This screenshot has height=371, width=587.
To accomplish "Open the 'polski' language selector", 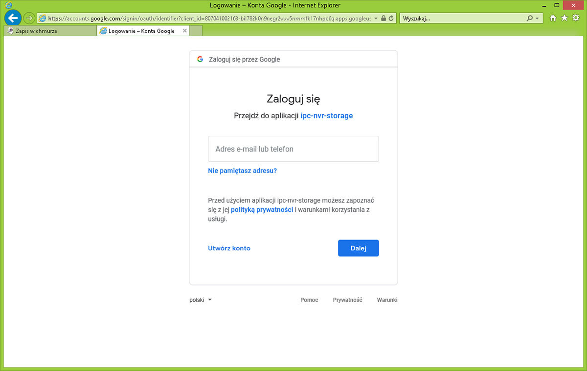I will coord(200,300).
